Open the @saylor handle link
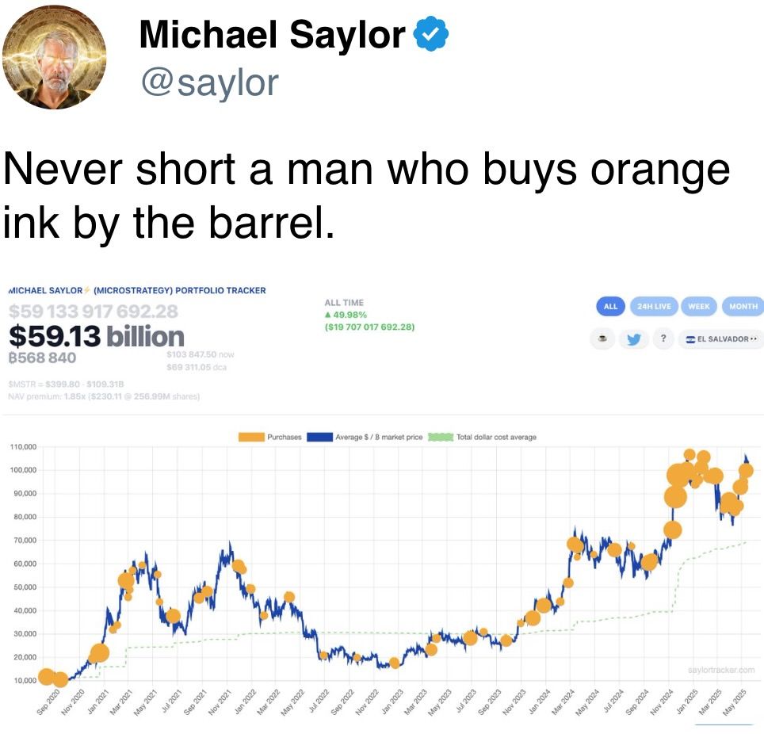 [210, 83]
